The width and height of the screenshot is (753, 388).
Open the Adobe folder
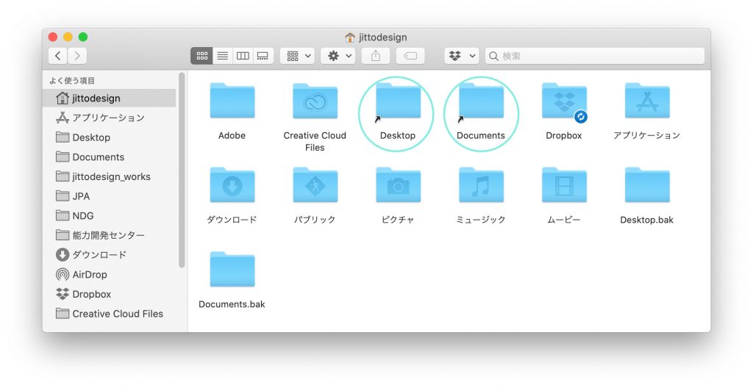232,101
